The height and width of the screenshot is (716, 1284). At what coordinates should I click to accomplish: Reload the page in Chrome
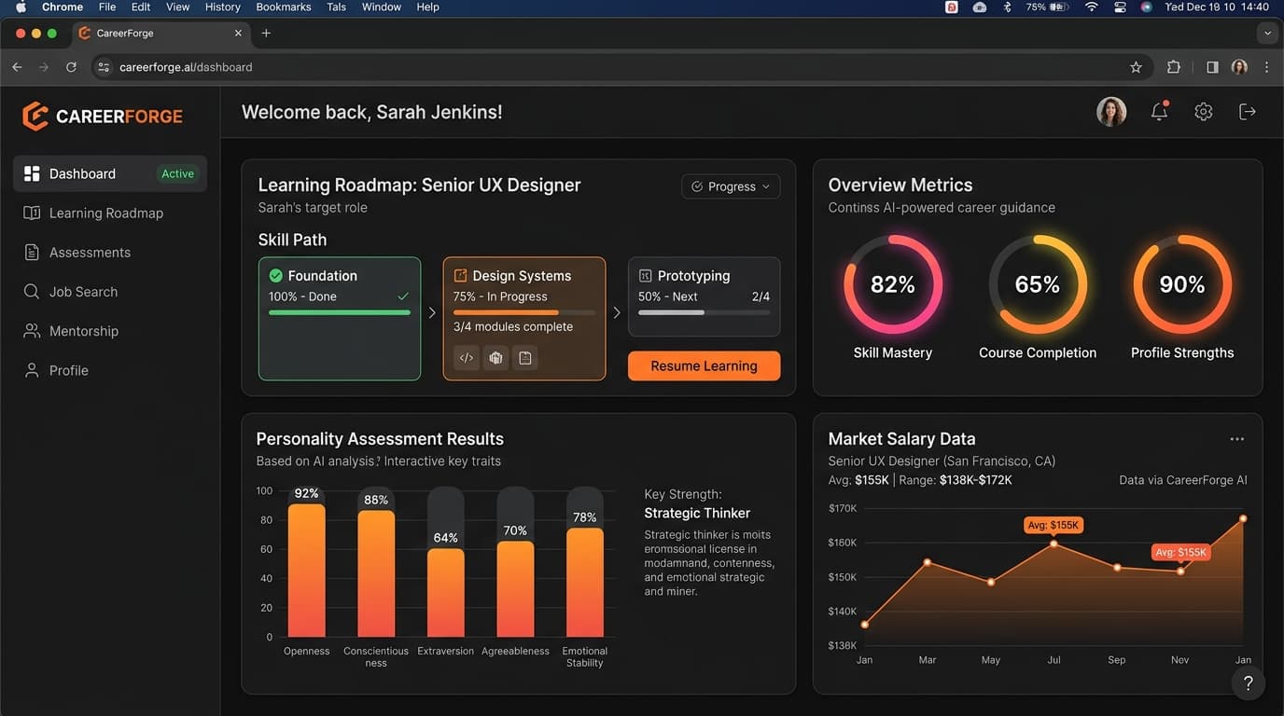point(71,67)
